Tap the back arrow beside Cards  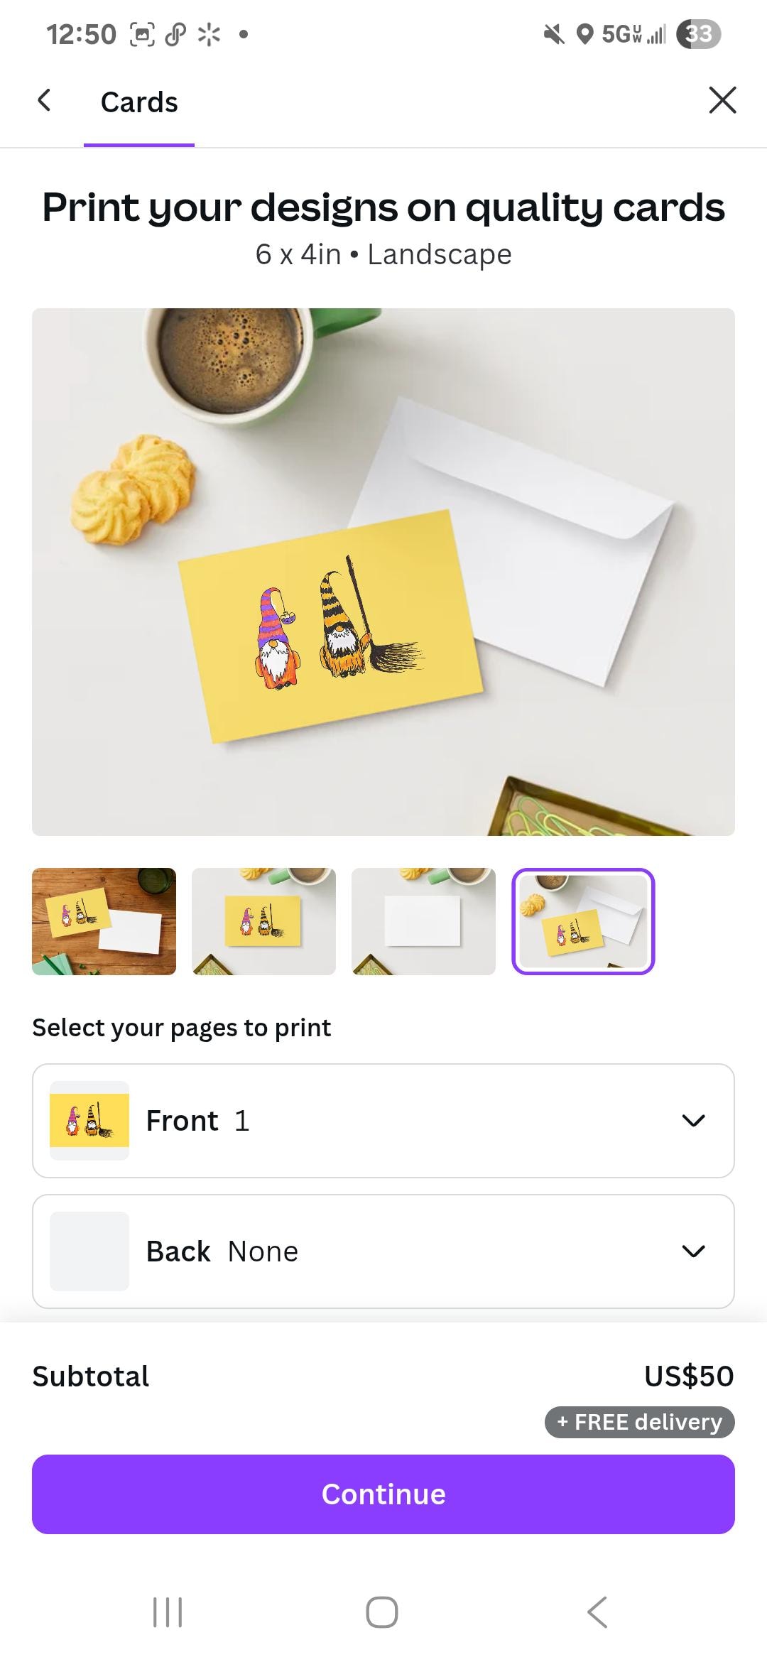[x=44, y=101]
